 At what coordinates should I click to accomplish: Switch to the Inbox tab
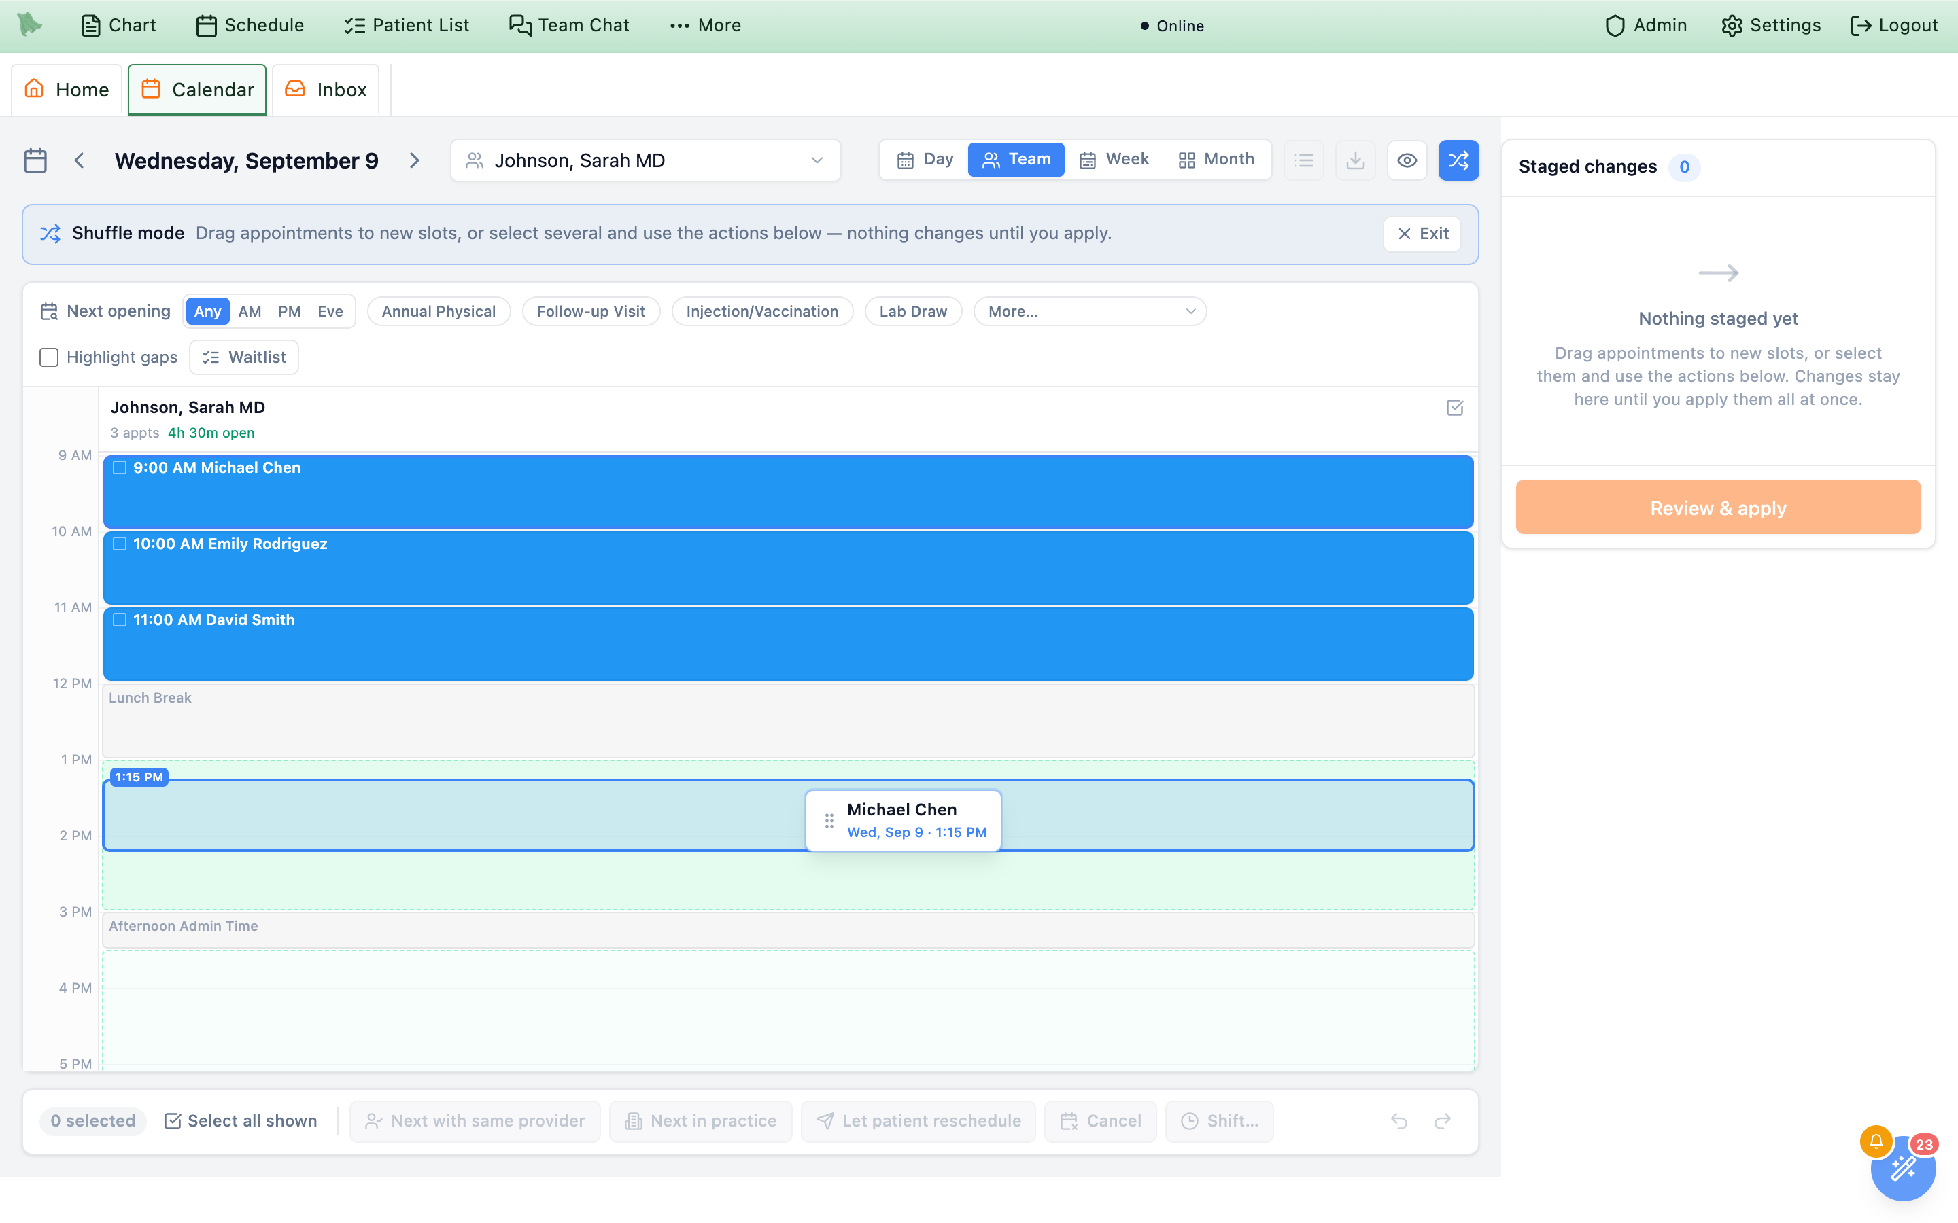click(x=326, y=89)
